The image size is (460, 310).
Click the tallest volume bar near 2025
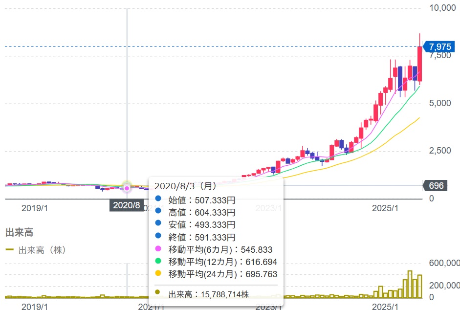pyautogui.click(x=410, y=284)
